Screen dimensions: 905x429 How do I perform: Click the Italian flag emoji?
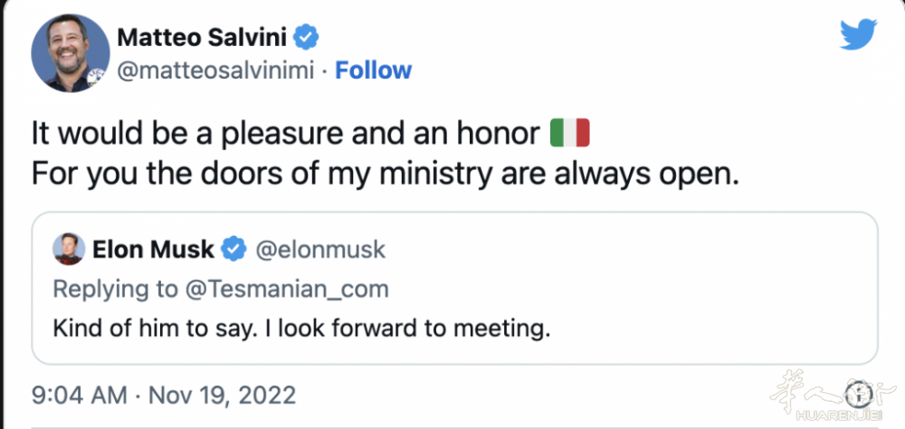[570, 133]
